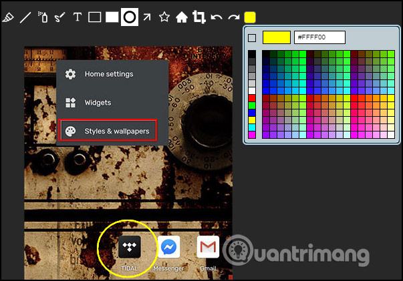Select the outlined rectangle tool
Image resolution: width=403 pixels, height=281 pixels.
click(95, 17)
